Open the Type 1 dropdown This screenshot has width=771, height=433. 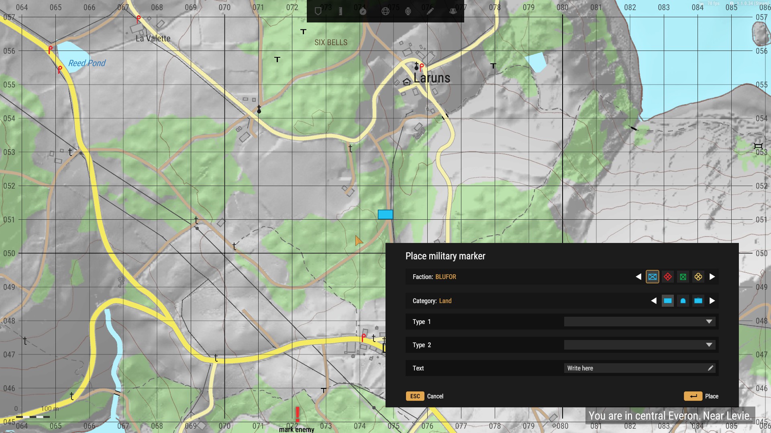639,322
